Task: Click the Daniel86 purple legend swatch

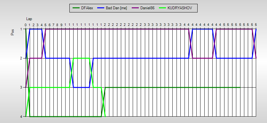Action: point(135,8)
